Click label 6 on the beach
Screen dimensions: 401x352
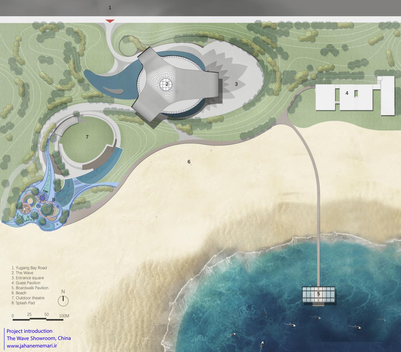tap(189, 162)
